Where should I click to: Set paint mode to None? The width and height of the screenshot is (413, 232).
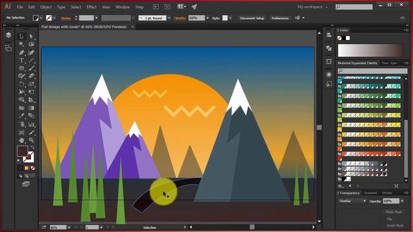click(x=33, y=168)
